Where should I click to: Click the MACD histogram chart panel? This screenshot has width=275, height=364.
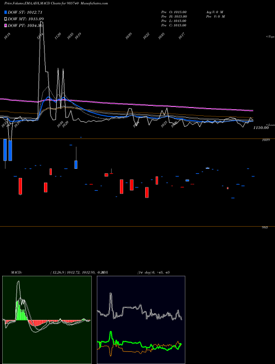(x=47, y=320)
